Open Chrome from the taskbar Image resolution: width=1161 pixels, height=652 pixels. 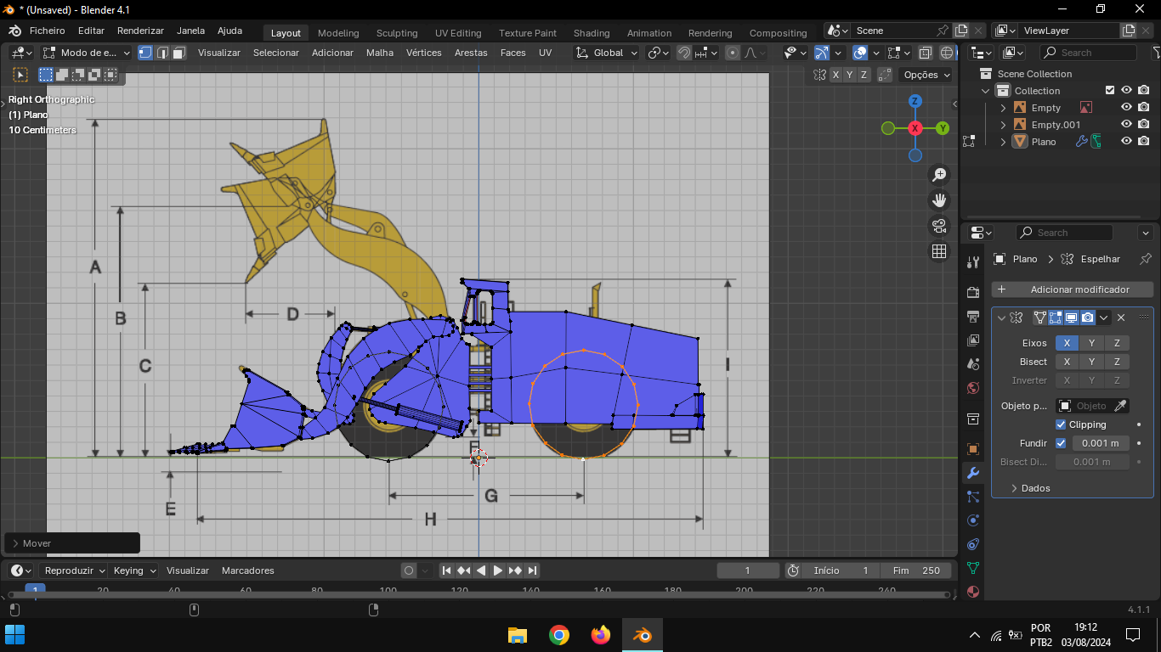pyautogui.click(x=558, y=635)
